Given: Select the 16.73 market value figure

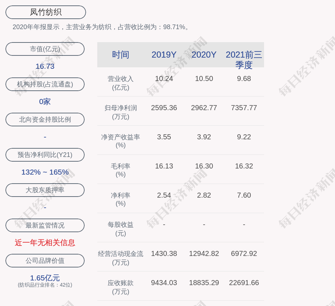Looking at the screenshot, I should pos(45,66).
